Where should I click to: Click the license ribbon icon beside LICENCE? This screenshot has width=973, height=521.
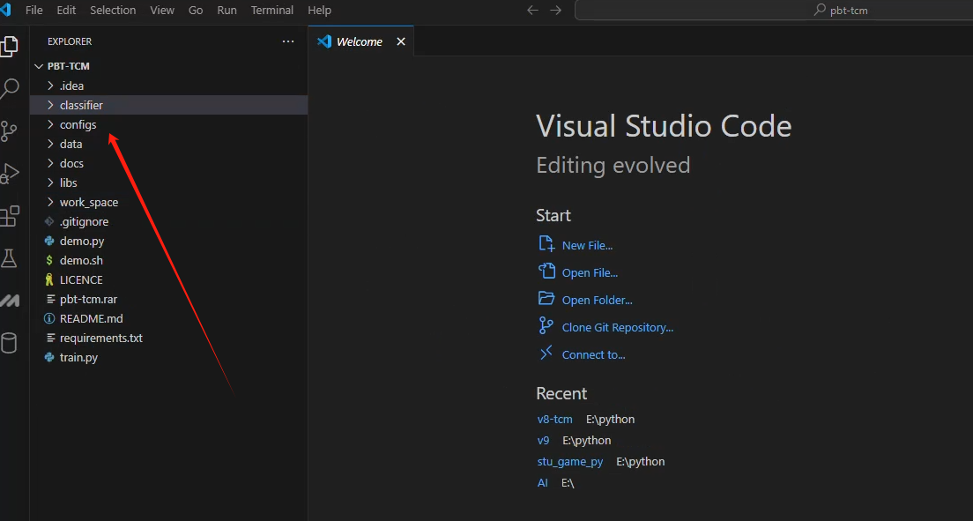point(49,279)
